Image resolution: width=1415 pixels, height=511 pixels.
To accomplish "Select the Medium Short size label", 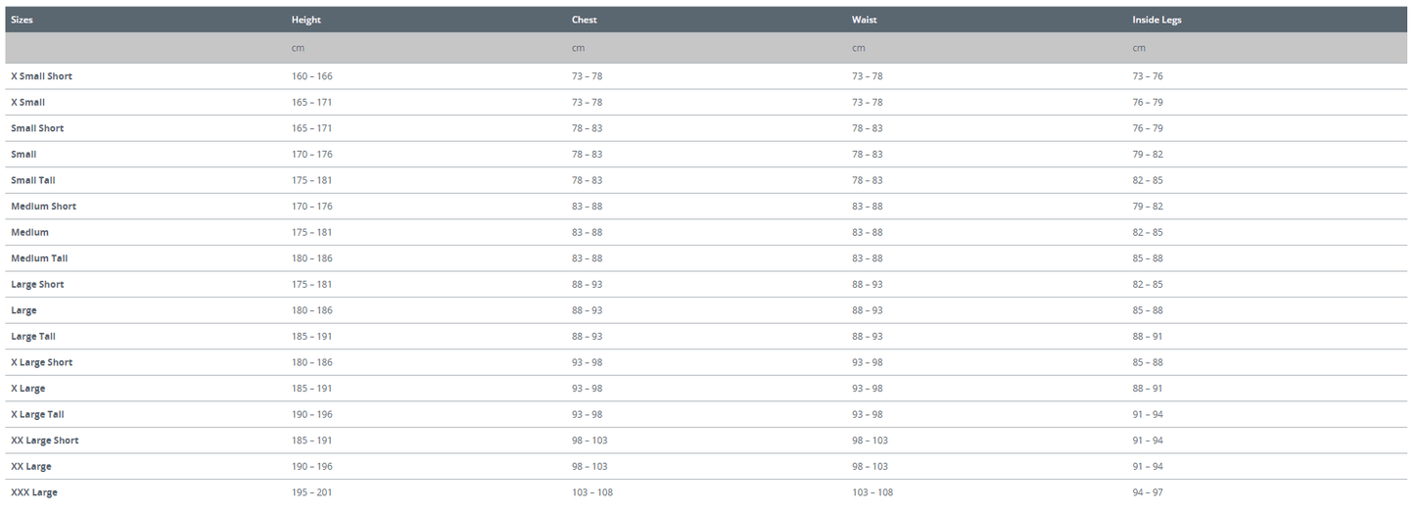I will coord(43,207).
